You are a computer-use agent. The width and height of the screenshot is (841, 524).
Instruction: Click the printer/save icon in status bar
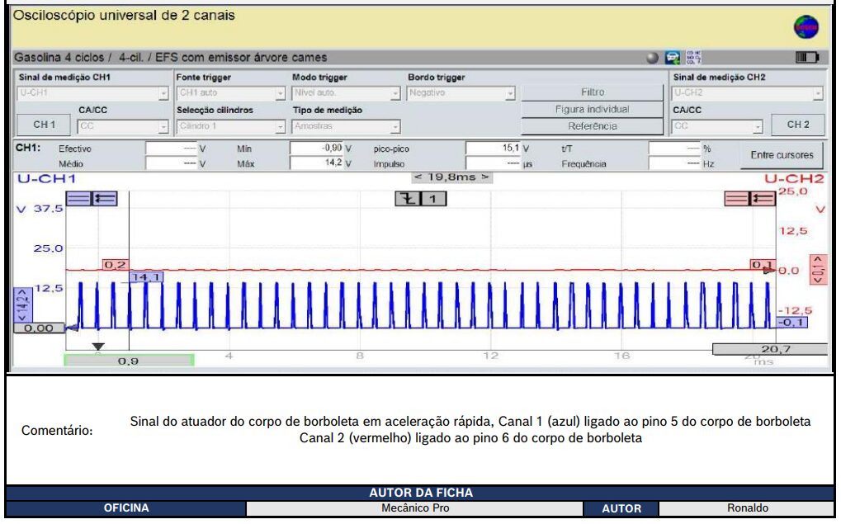[x=673, y=58]
